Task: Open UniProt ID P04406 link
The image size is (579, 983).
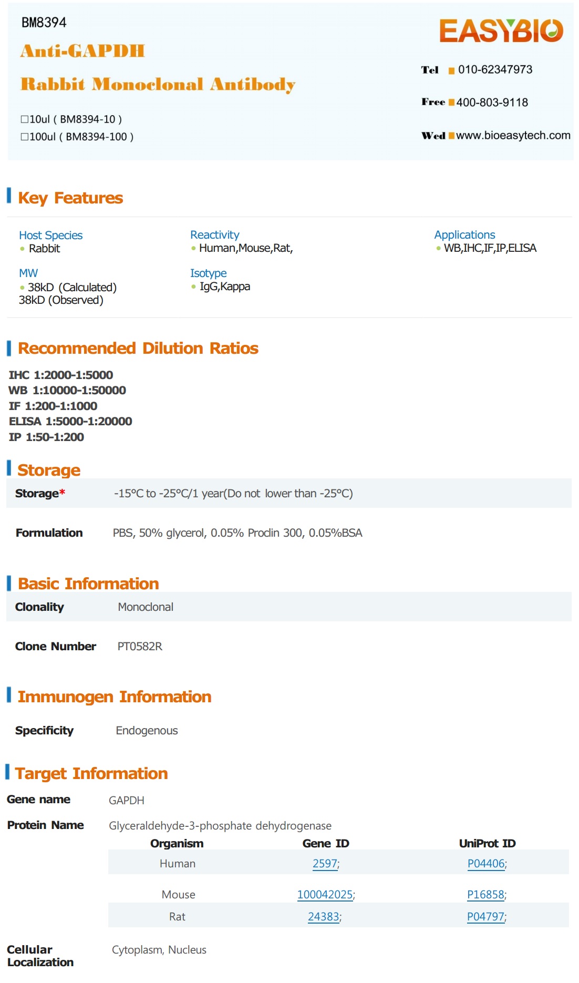Action: point(486,864)
